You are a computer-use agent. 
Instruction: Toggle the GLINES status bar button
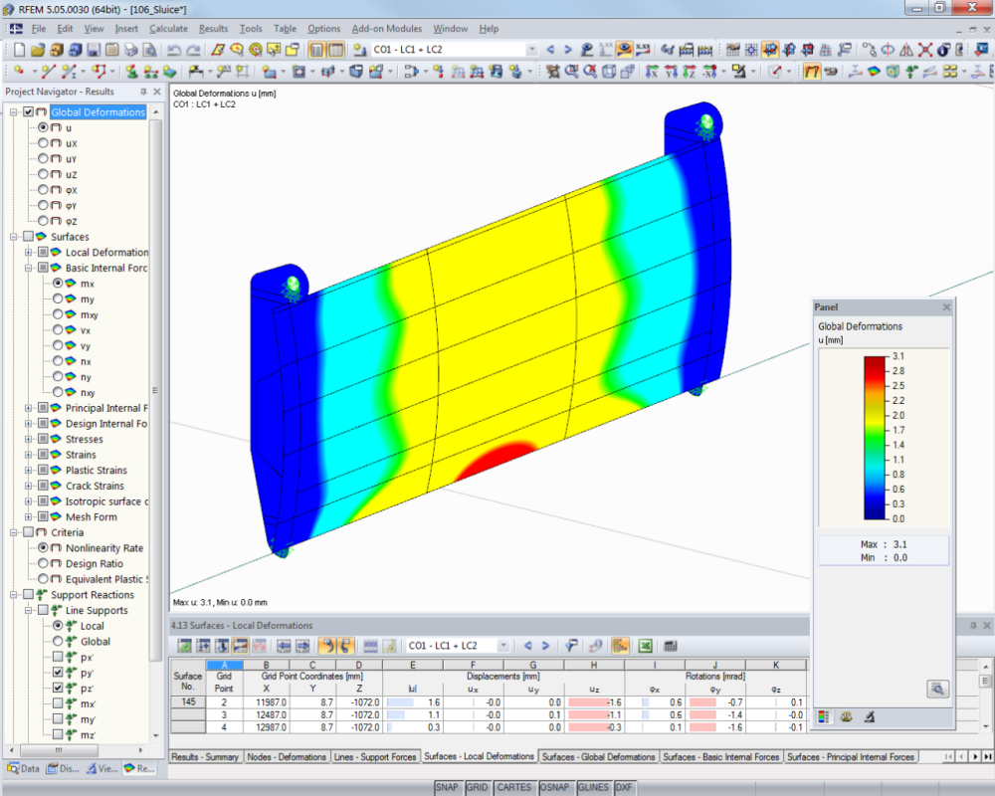(x=593, y=787)
